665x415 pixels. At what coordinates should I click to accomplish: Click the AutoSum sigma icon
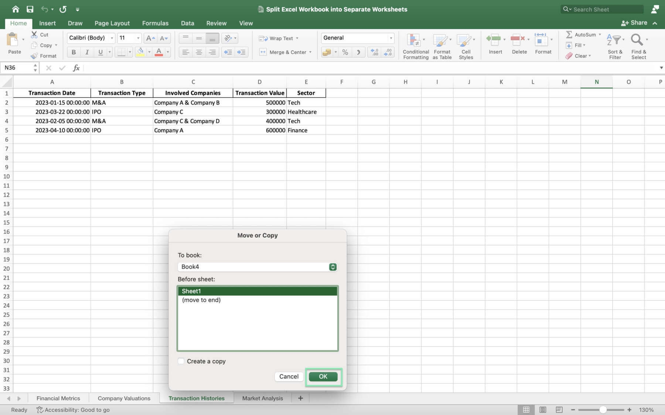(569, 34)
